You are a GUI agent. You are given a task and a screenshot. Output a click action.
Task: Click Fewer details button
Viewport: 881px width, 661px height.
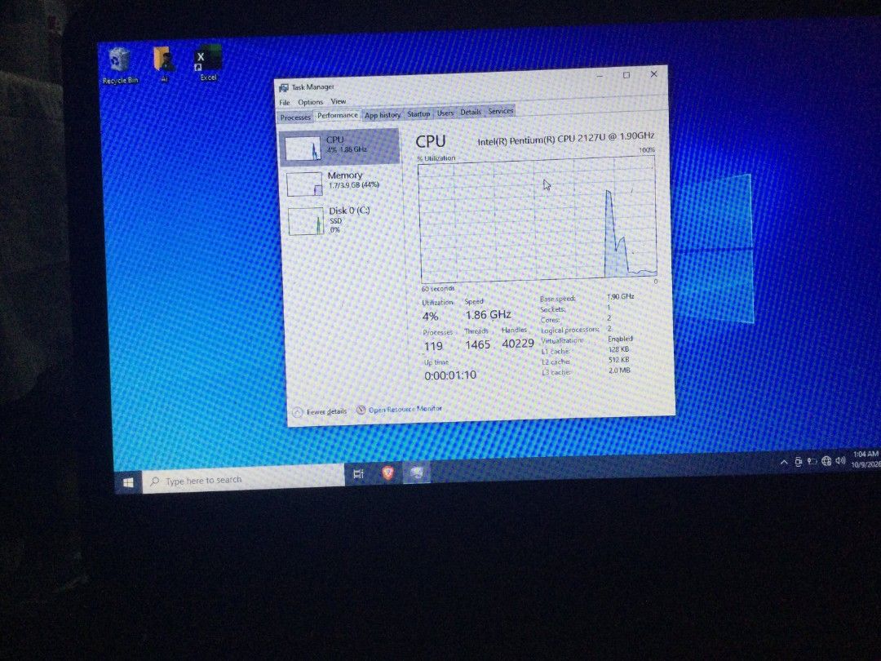(x=320, y=412)
